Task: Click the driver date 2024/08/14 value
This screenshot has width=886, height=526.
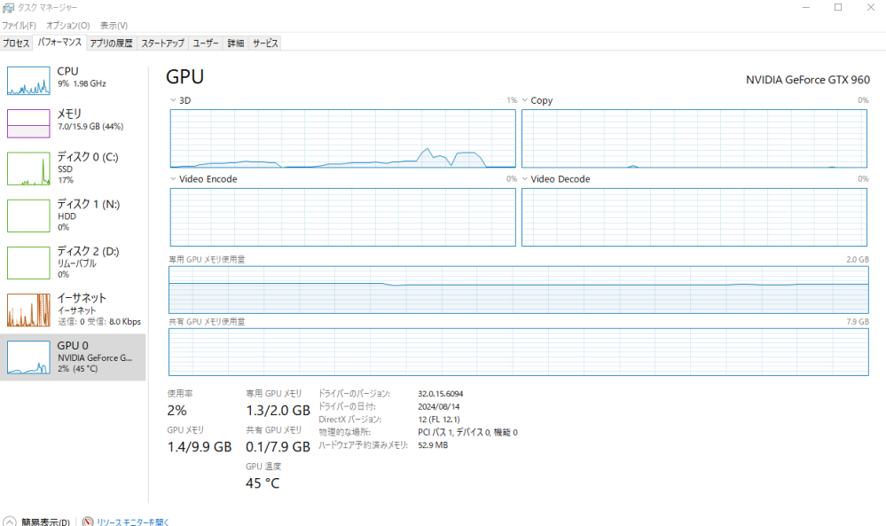Action: pyautogui.click(x=439, y=407)
